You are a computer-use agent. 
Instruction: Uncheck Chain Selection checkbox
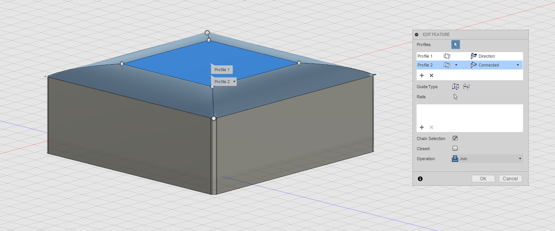455,139
